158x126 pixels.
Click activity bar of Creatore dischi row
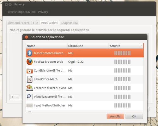pyautogui.click(x=122, y=88)
